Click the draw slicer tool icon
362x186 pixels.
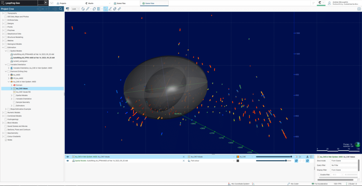tap(110, 9)
